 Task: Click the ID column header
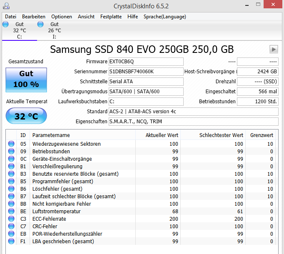click(x=23, y=135)
